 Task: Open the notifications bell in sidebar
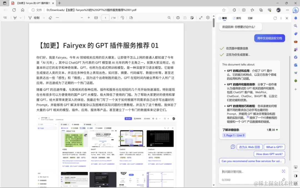click(x=296, y=18)
